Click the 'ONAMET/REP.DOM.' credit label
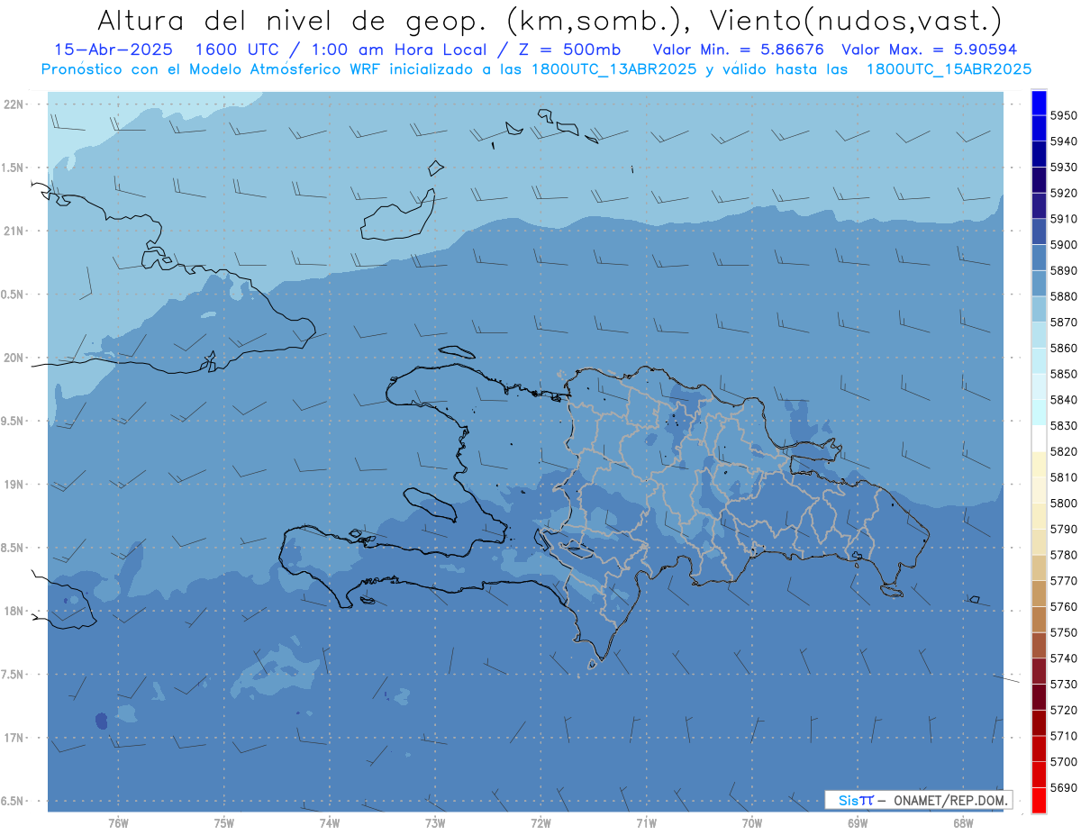The width and height of the screenshot is (1081, 835). (949, 800)
